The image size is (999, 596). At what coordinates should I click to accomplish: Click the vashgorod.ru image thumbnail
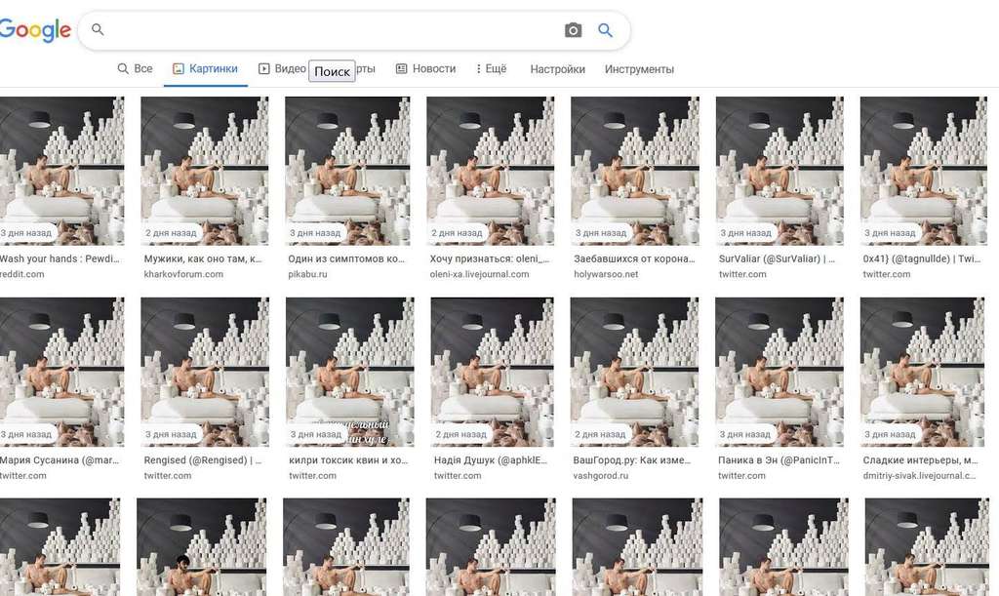coord(634,372)
